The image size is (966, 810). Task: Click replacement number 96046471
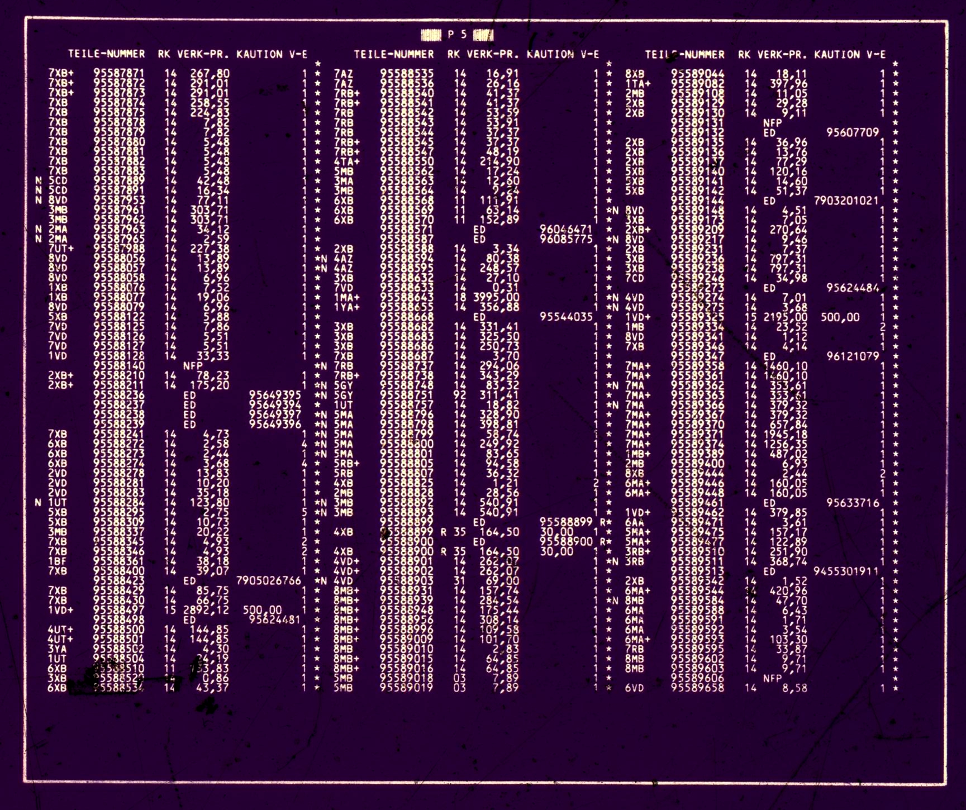tap(566, 230)
